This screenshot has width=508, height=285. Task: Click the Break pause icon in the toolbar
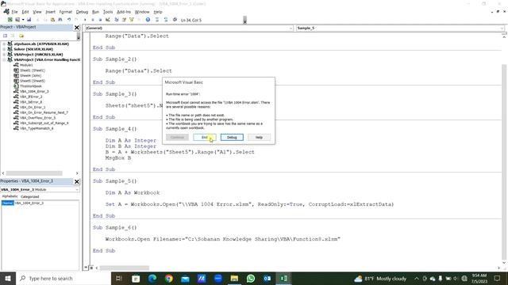[93, 20]
